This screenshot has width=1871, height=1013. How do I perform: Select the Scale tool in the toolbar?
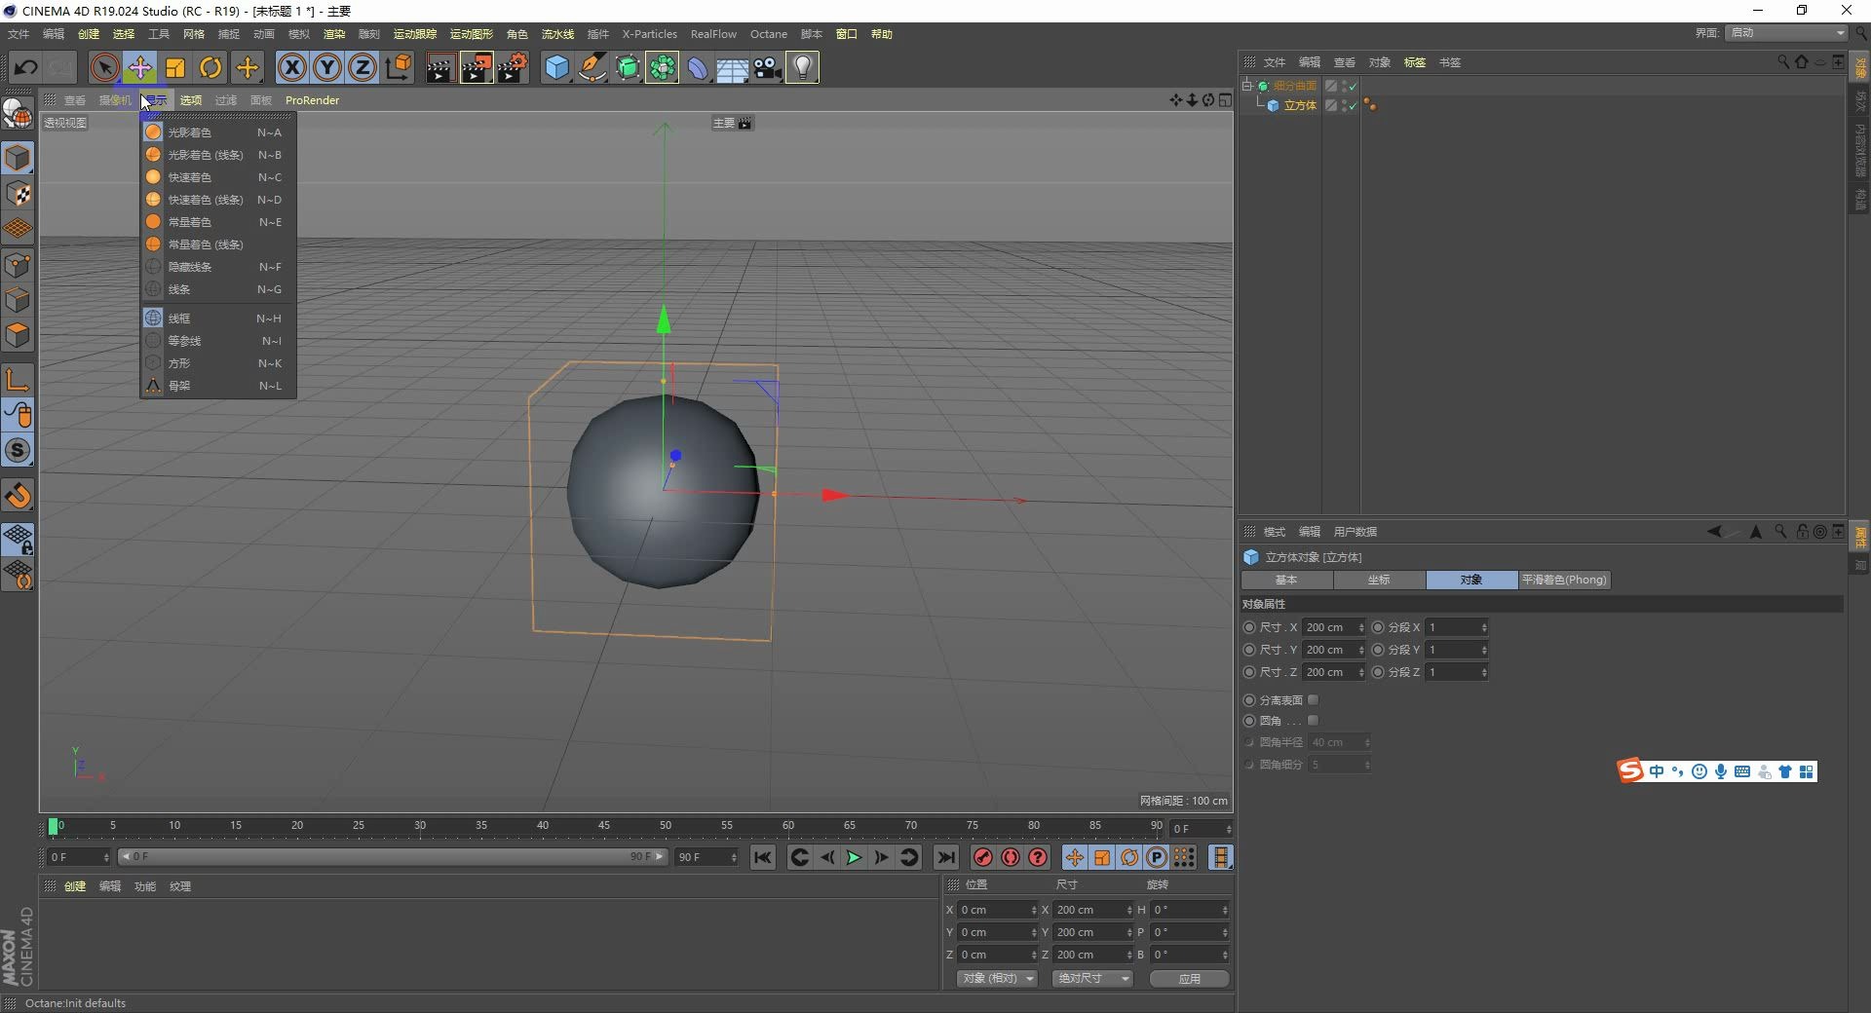174,67
